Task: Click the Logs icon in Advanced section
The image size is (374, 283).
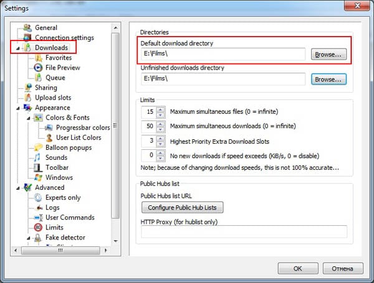Action: [x=38, y=207]
